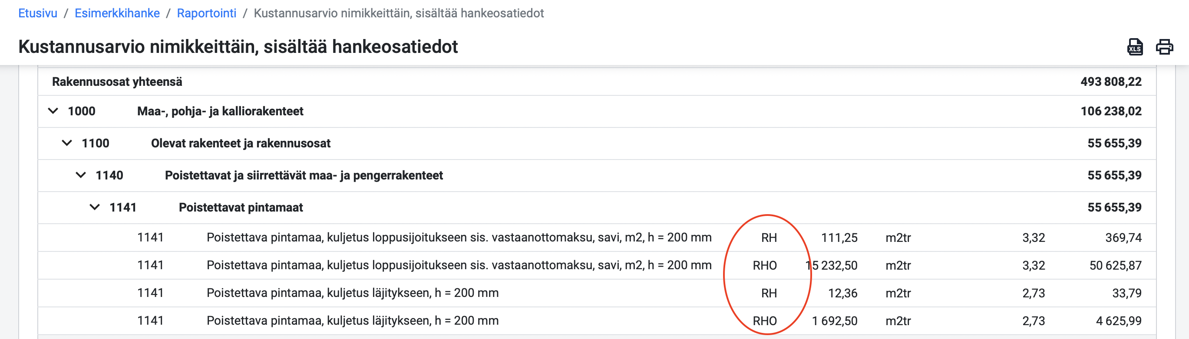Go to Esimerkkihanke breadcrumb link
This screenshot has width=1189, height=339.
pyautogui.click(x=117, y=13)
